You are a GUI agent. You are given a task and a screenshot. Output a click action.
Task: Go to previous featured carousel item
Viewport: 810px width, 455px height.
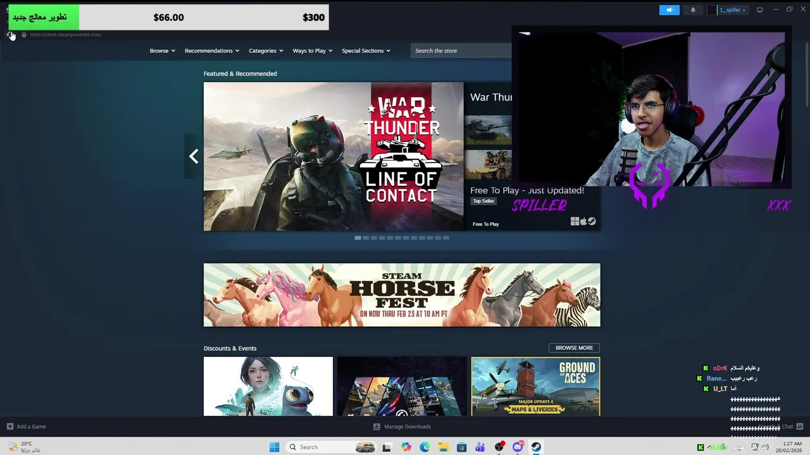tap(194, 156)
